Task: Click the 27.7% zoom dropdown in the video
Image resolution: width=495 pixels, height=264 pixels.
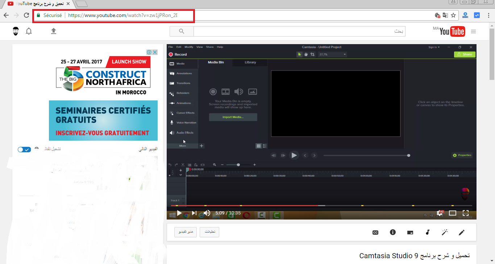Action: pyautogui.click(x=333, y=55)
